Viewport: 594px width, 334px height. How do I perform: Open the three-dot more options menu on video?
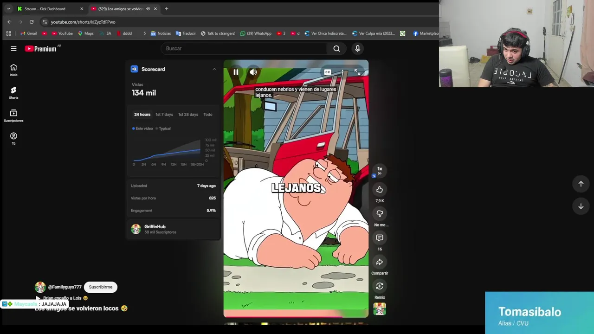click(342, 72)
